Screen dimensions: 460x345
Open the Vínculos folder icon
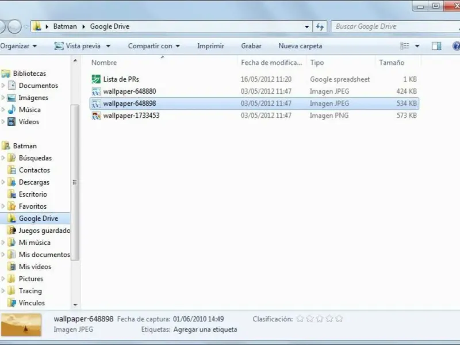point(11,302)
